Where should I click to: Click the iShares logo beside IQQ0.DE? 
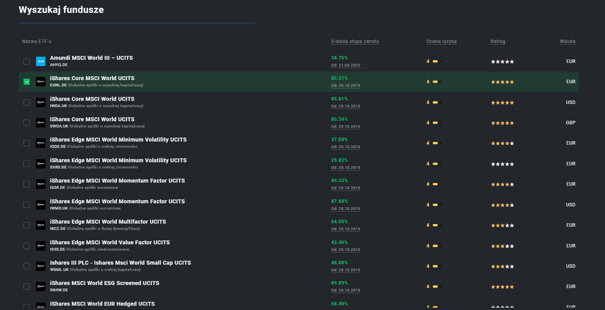tap(41, 143)
